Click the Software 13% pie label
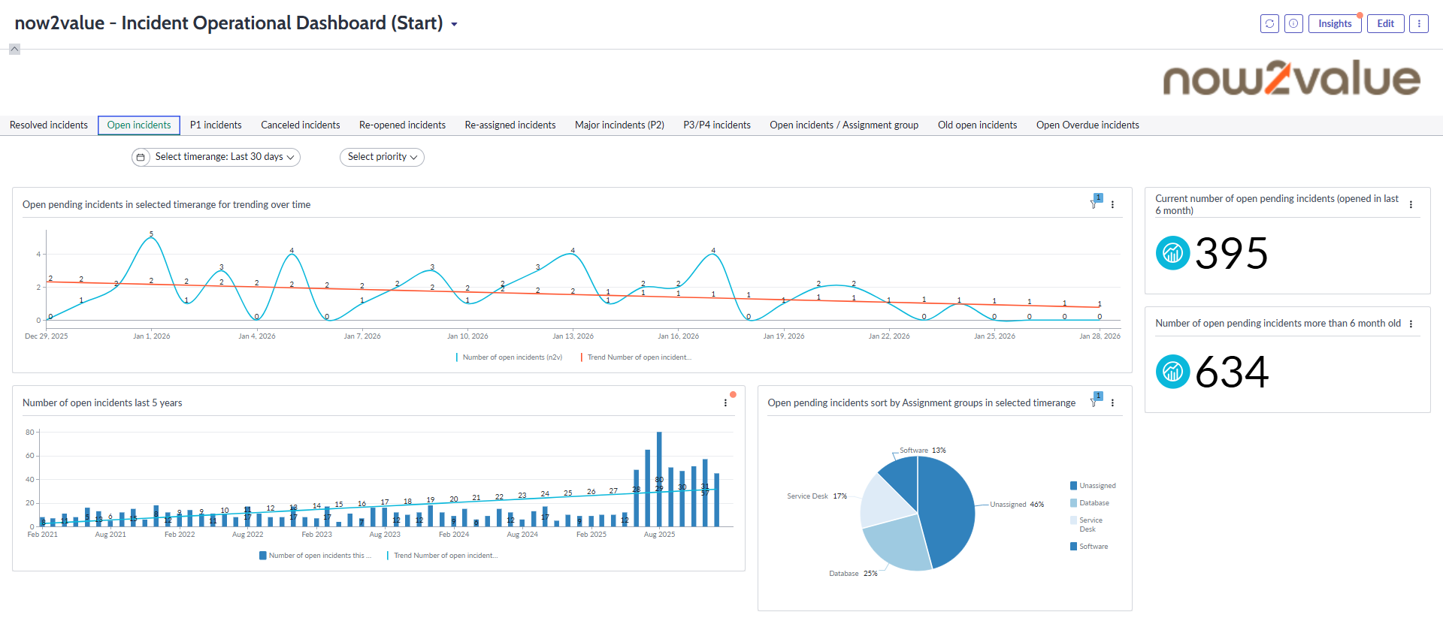Viewport: 1443px width, 627px height. click(923, 451)
